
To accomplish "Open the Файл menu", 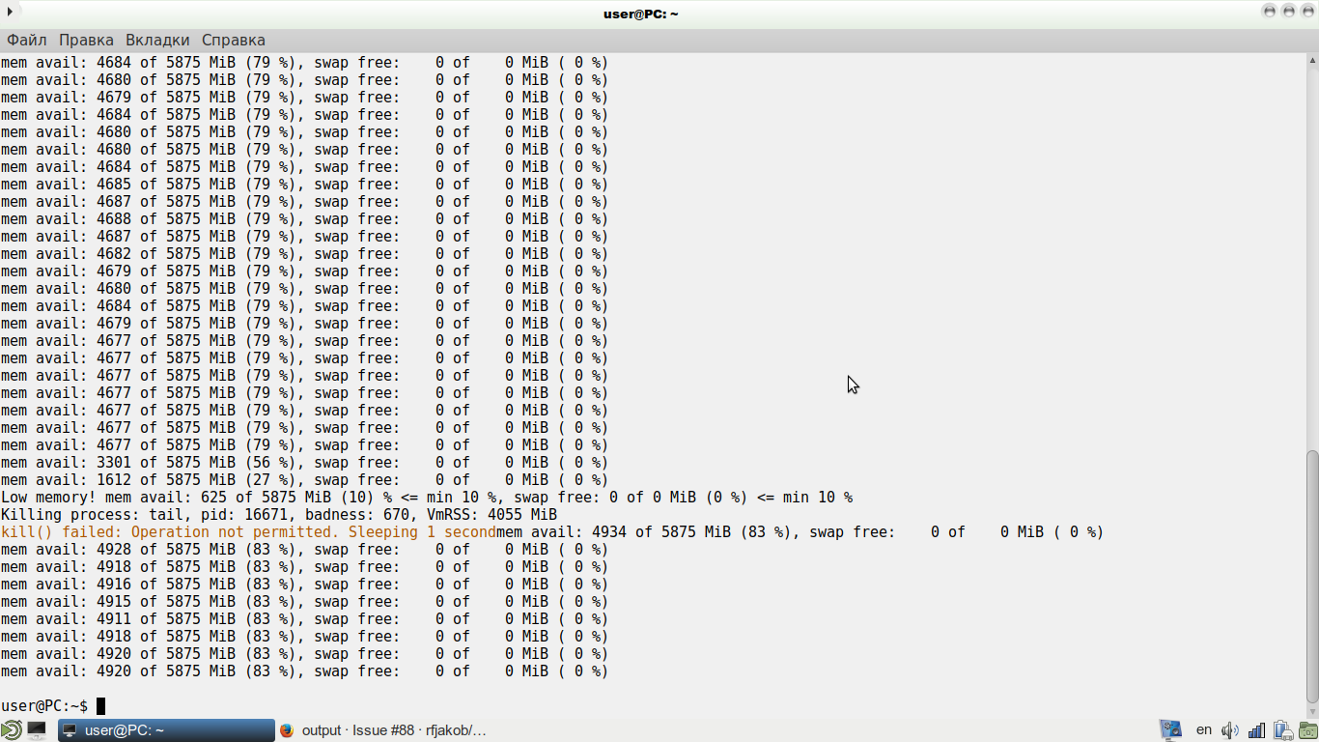I will (27, 40).
